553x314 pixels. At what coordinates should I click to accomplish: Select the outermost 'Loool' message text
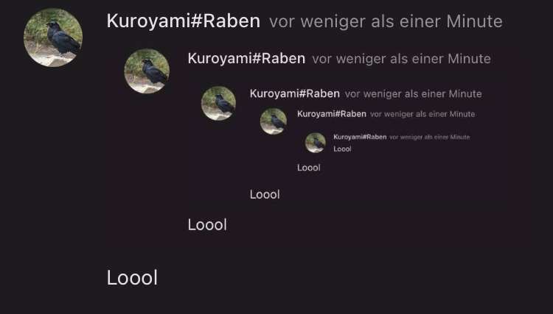click(x=132, y=278)
